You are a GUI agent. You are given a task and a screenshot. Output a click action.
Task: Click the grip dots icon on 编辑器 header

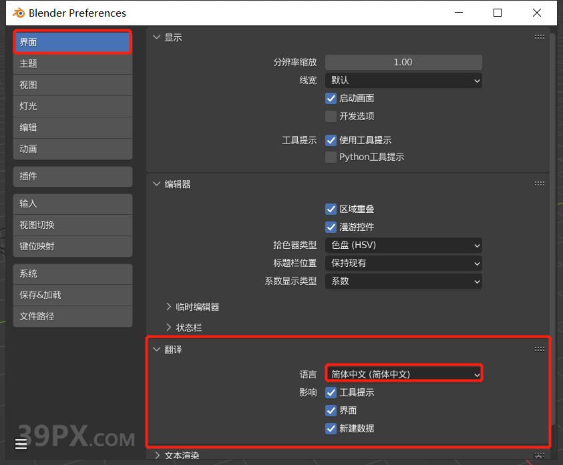coord(540,183)
